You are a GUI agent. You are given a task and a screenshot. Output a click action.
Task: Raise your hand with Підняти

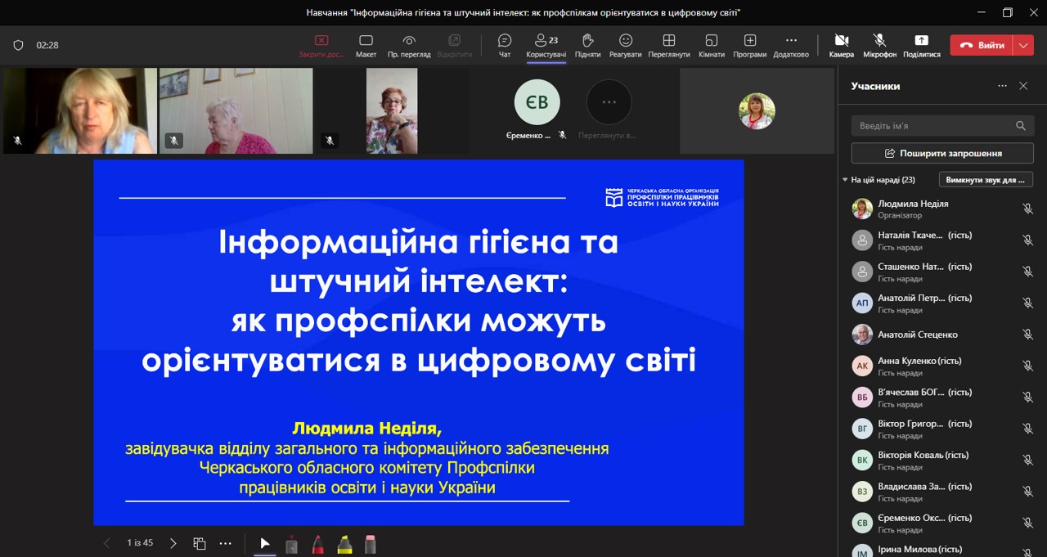[x=587, y=46]
